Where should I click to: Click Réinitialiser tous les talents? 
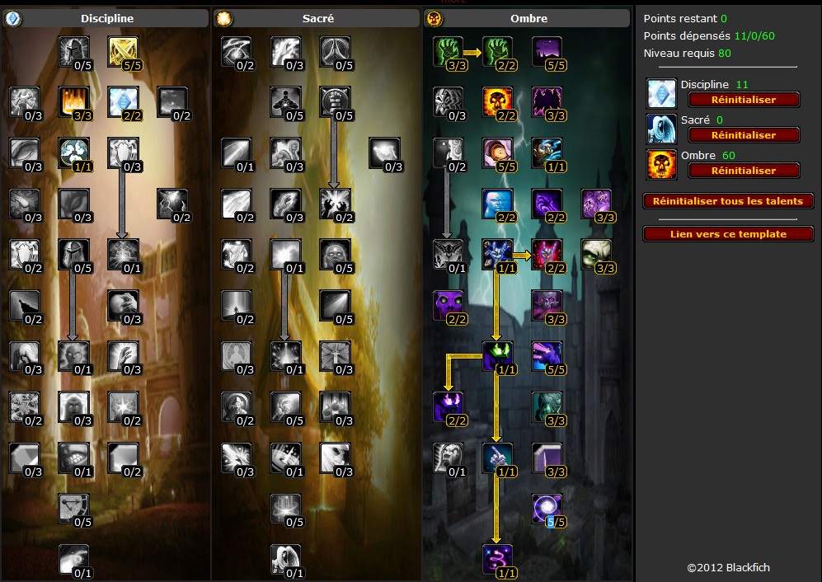coord(728,201)
